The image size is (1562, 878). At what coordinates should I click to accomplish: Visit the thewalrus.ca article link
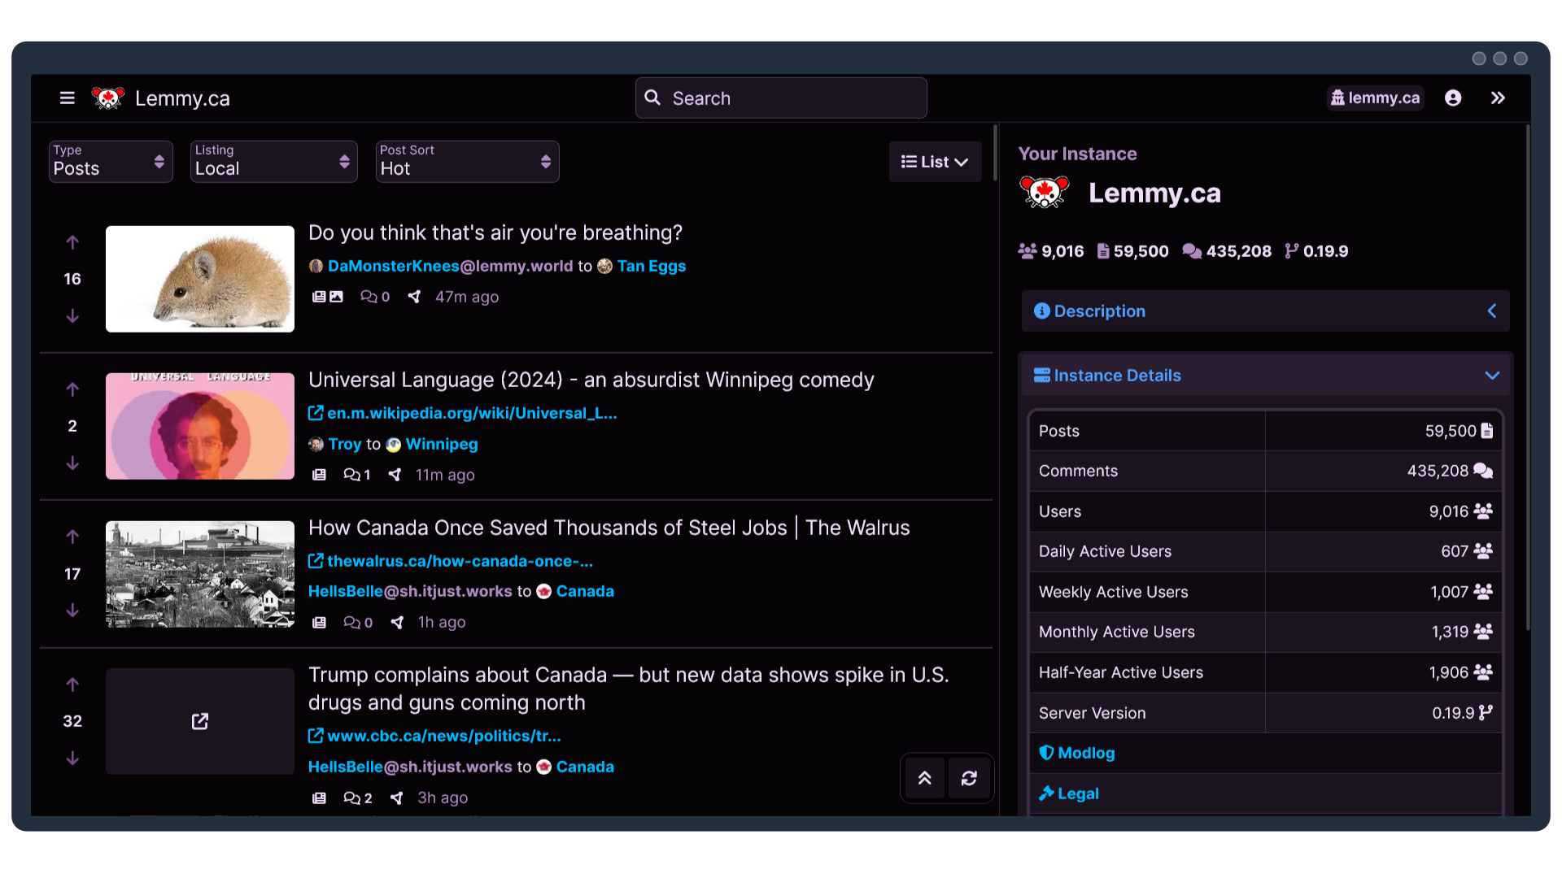460,561
